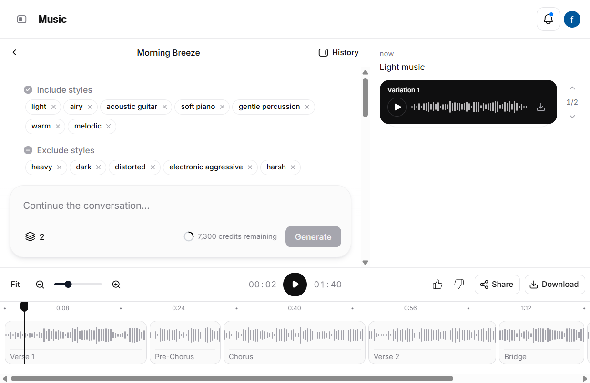Image resolution: width=590 pixels, height=383 pixels.
Task: Jump to 0:24 on the ruler
Action: [x=179, y=308]
